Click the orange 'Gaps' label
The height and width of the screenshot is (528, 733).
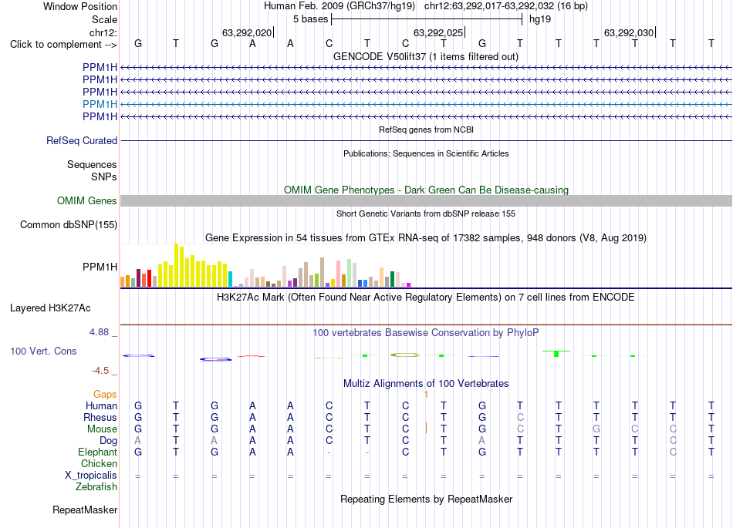click(x=105, y=395)
